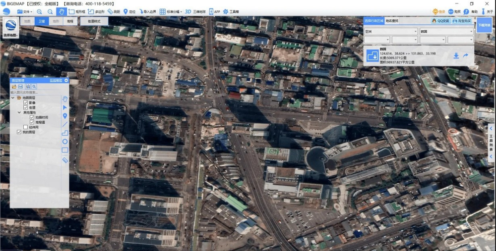Select the 多边形 polygon selection tool
The width and height of the screenshot is (496, 251).
click(96, 12)
